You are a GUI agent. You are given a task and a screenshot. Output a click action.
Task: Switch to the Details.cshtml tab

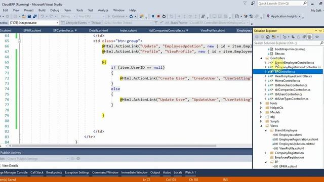(x=98, y=30)
